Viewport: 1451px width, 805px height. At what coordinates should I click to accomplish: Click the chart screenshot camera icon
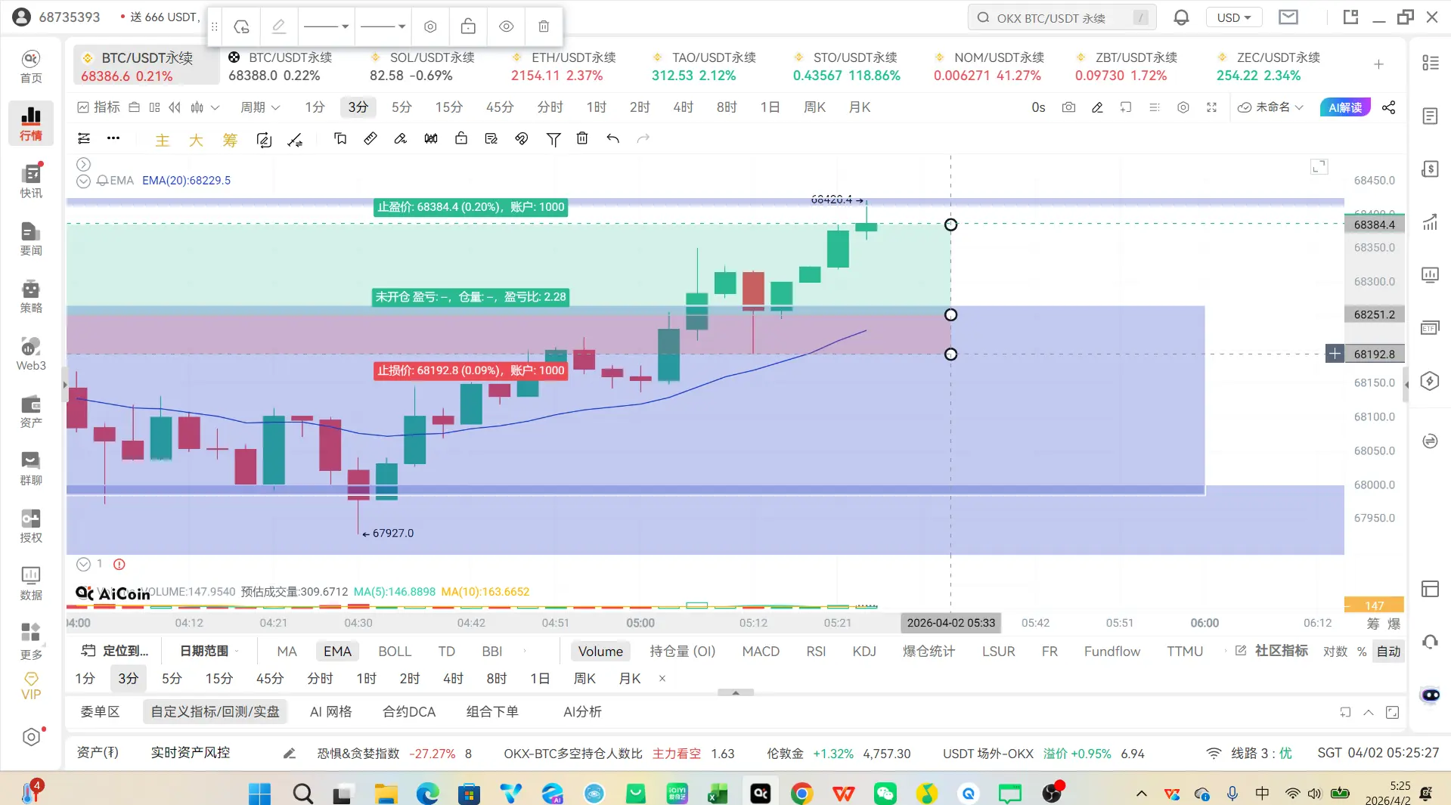[1068, 107]
